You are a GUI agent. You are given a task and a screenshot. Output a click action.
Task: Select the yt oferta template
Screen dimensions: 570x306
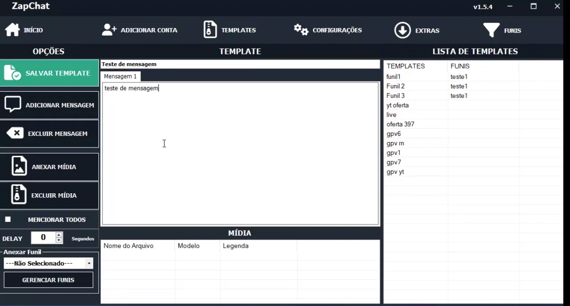(398, 105)
